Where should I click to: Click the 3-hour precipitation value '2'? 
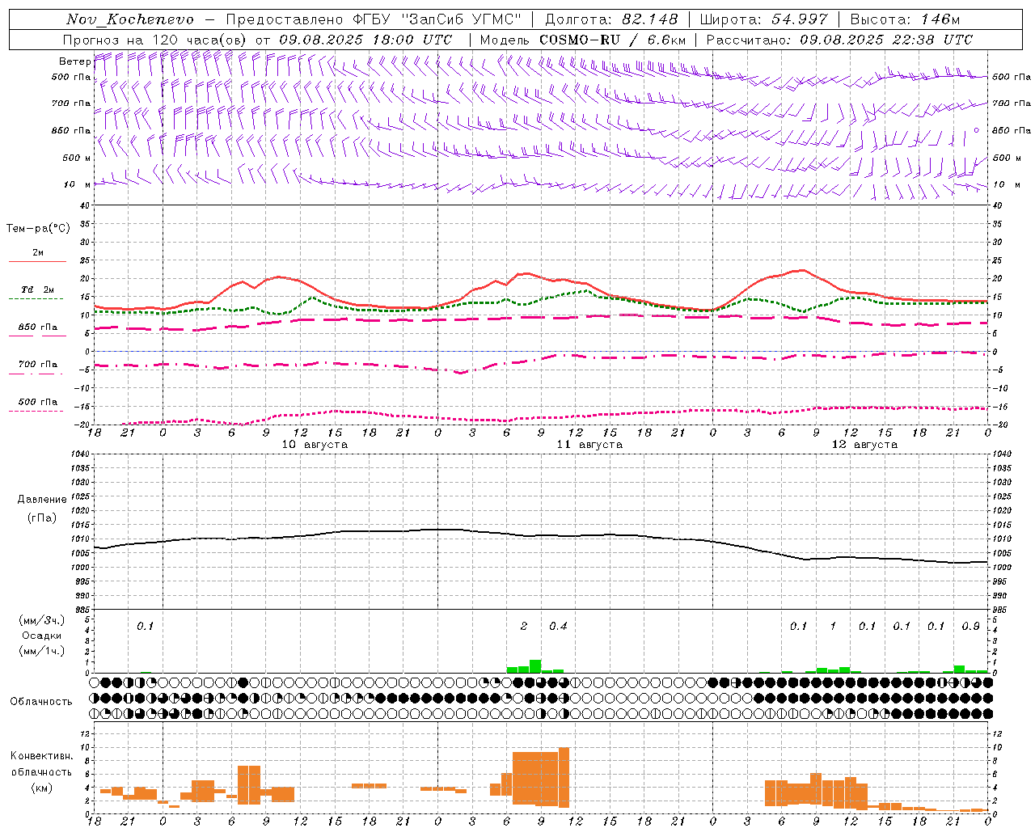(x=524, y=627)
